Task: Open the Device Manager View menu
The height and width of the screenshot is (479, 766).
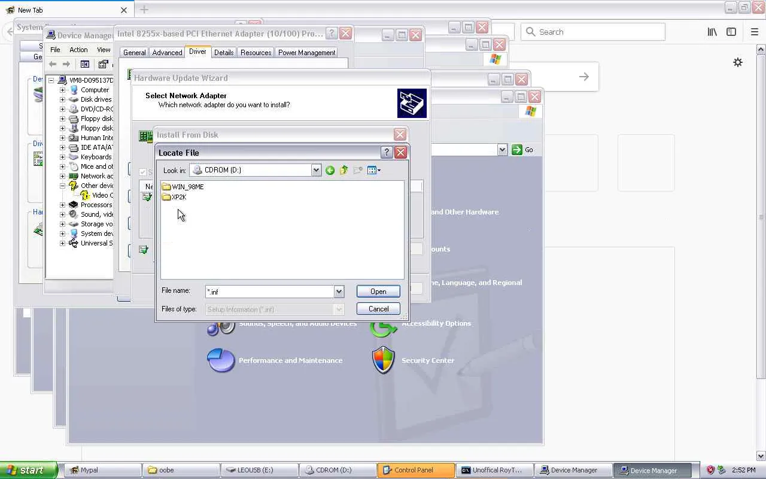Action: [x=104, y=50]
